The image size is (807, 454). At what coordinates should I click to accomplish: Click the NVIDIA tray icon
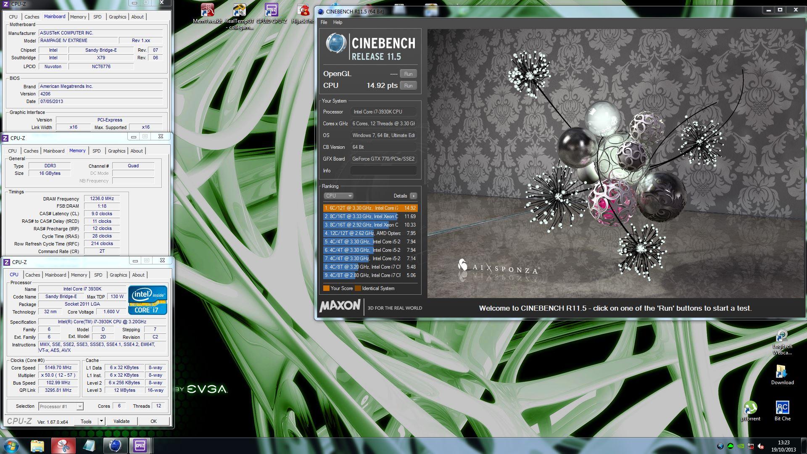(741, 446)
